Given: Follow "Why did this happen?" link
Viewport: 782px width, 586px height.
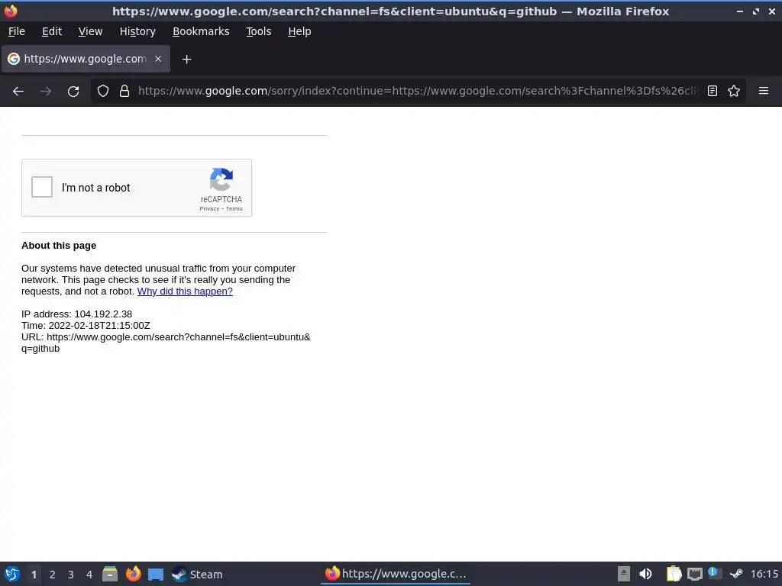Looking at the screenshot, I should [x=185, y=291].
